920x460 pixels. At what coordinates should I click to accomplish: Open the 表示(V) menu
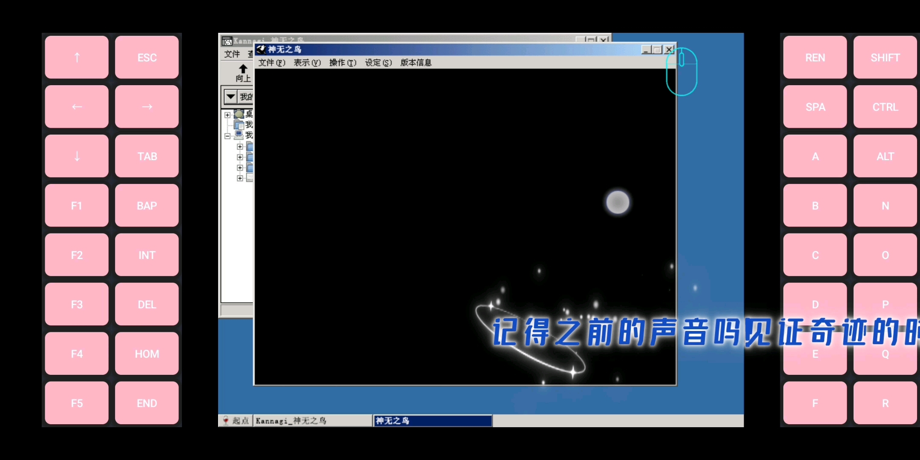tap(307, 63)
